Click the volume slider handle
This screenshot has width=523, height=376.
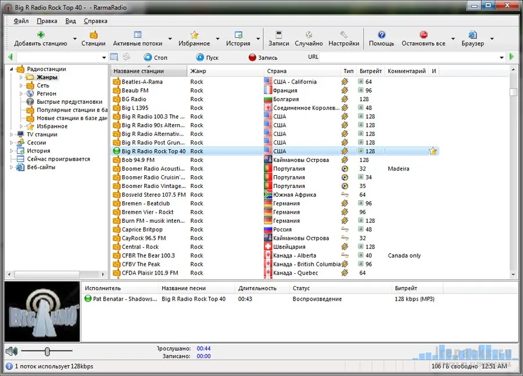47,351
